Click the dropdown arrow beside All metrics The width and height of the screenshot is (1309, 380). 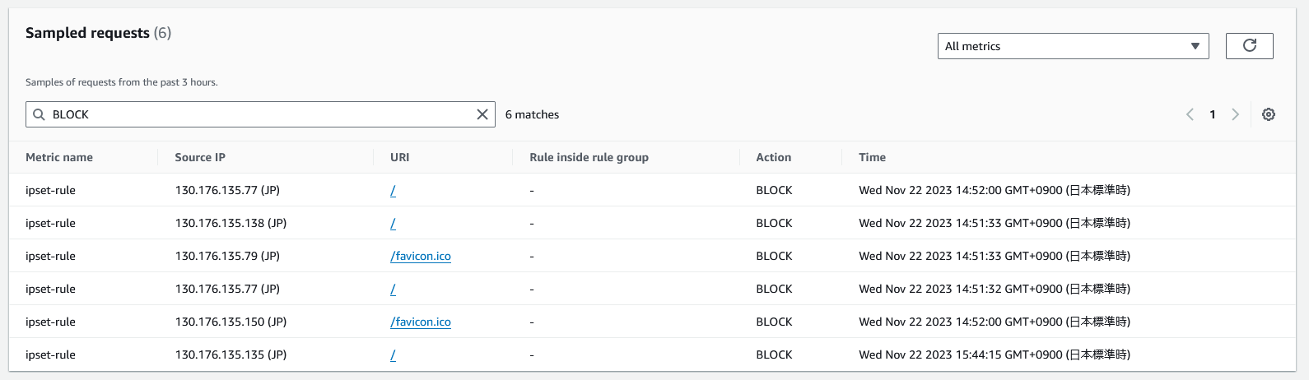point(1195,46)
